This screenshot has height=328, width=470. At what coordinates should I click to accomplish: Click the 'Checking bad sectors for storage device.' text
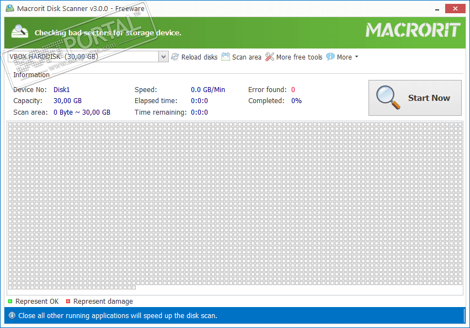[108, 33]
